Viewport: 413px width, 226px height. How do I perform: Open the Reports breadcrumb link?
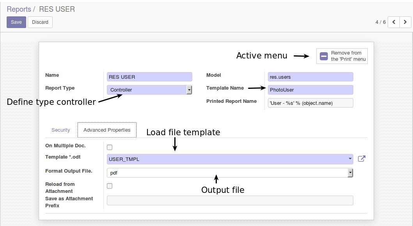point(19,9)
